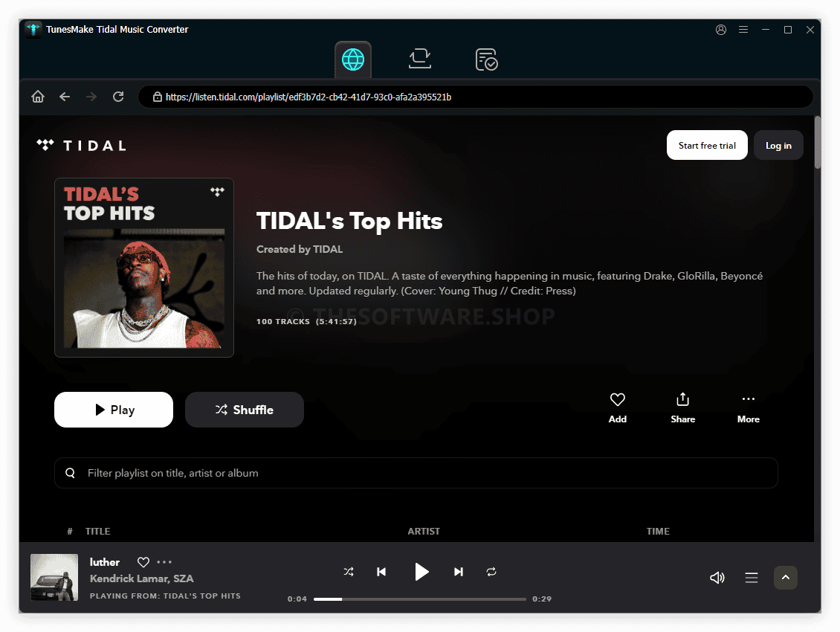840x632 pixels.
Task: Click the Created by TIDAL text
Action: (300, 249)
